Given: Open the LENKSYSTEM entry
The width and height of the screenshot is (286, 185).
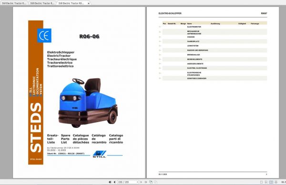Looking at the screenshot, I should coord(193,46).
